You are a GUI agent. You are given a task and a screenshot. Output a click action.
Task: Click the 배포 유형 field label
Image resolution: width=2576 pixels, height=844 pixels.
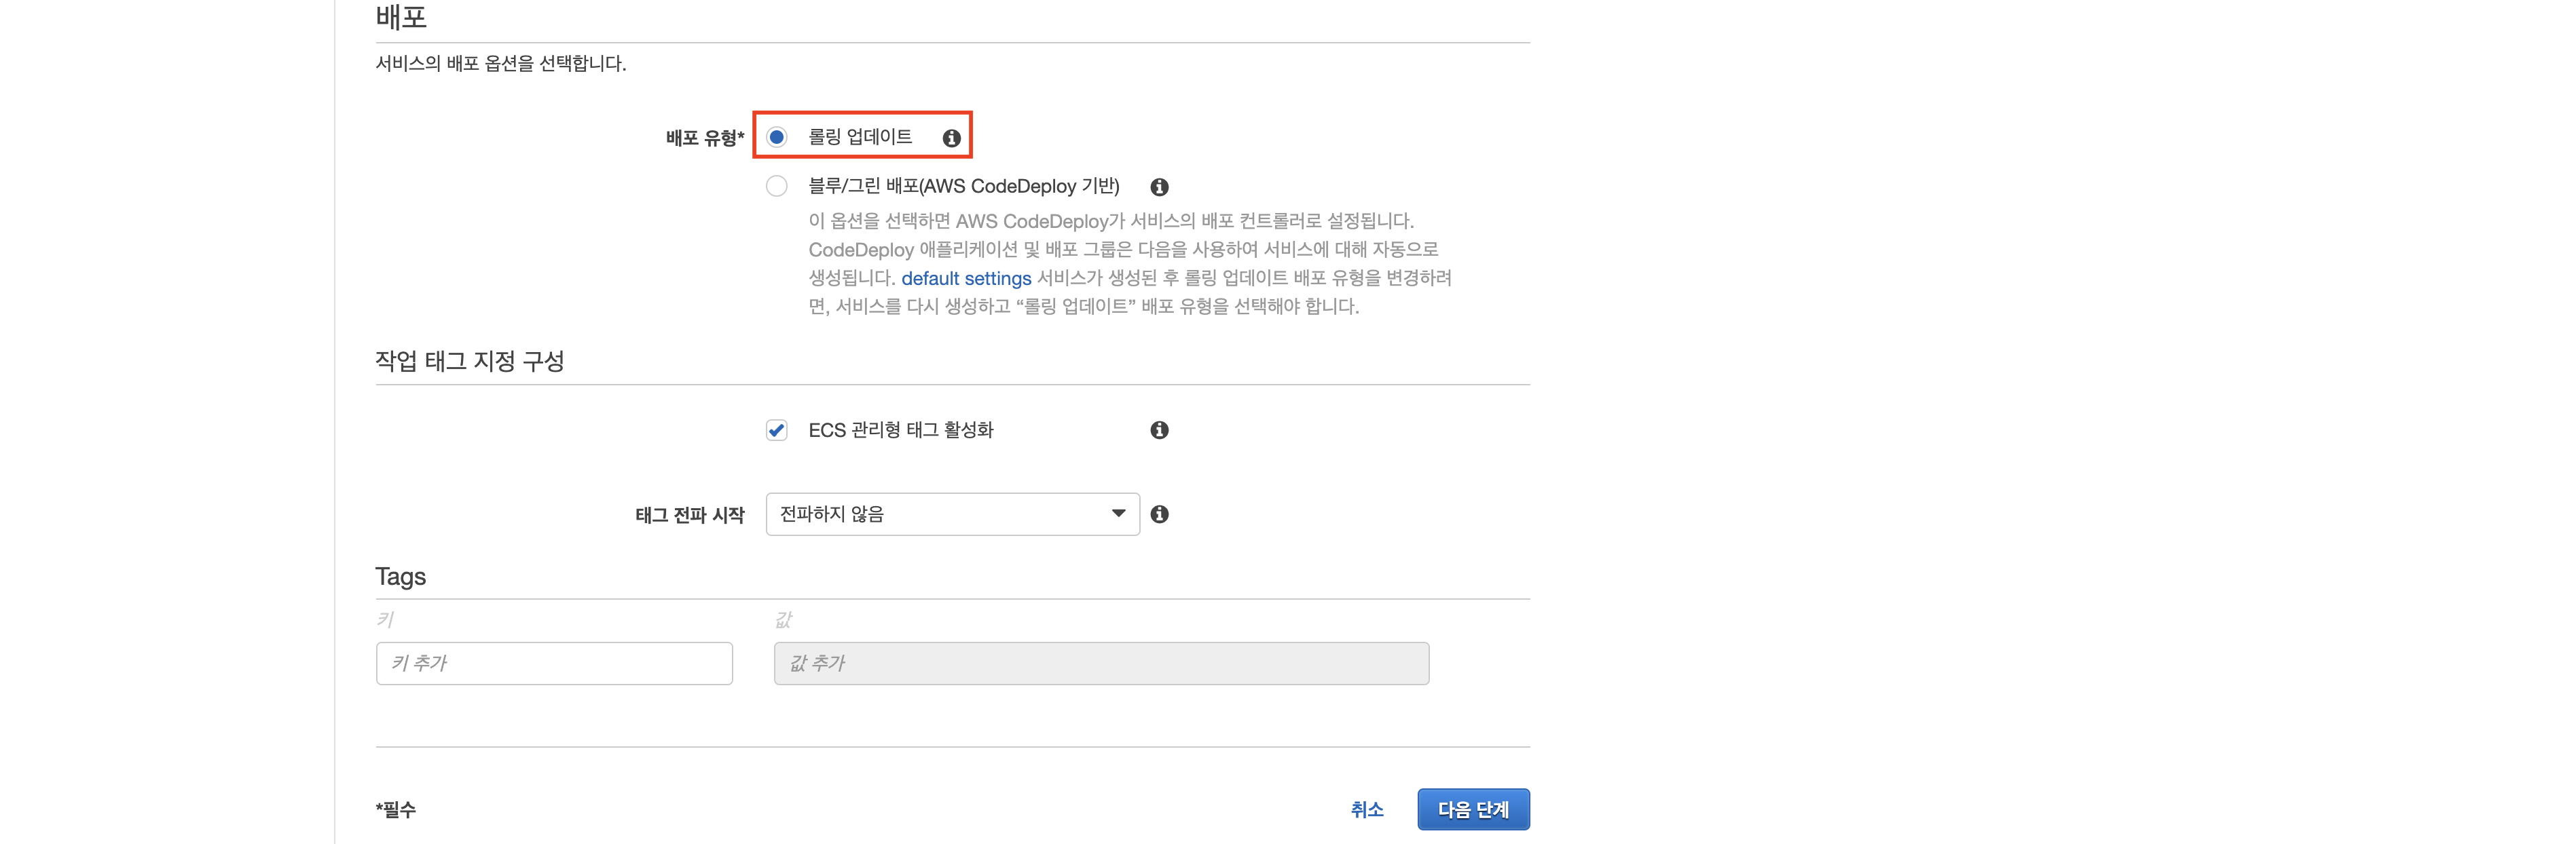704,138
